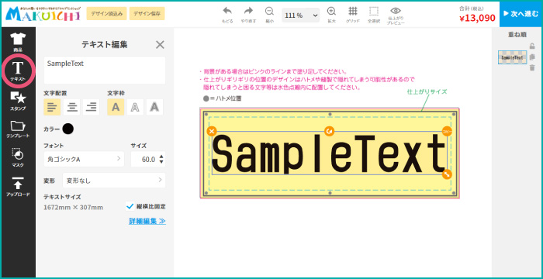Image resolution: width=543 pixels, height=279 pixels.
Task: Toggle the layer lock icon
Action: (532, 46)
